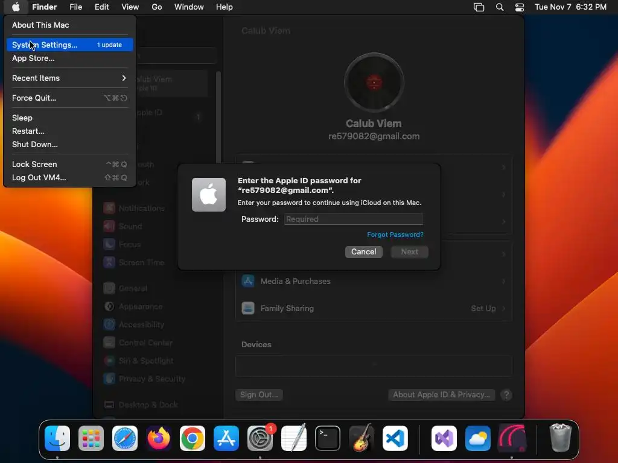Select Sound in settings sidebar
Viewport: 618px width, 463px height.
click(130, 227)
